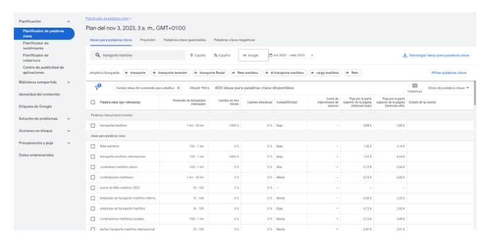Click the search magnifier icon

98,55
